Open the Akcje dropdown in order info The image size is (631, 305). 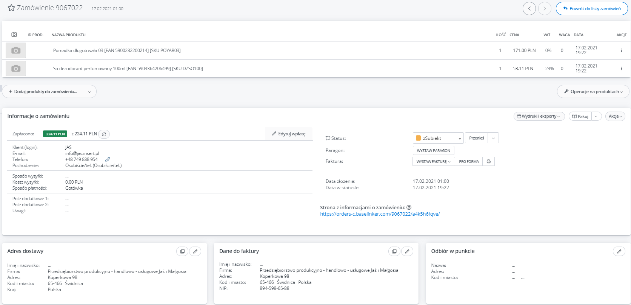615,116
